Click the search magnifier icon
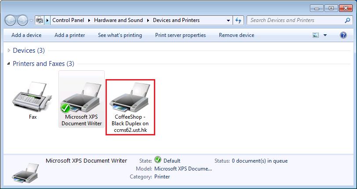 347,20
